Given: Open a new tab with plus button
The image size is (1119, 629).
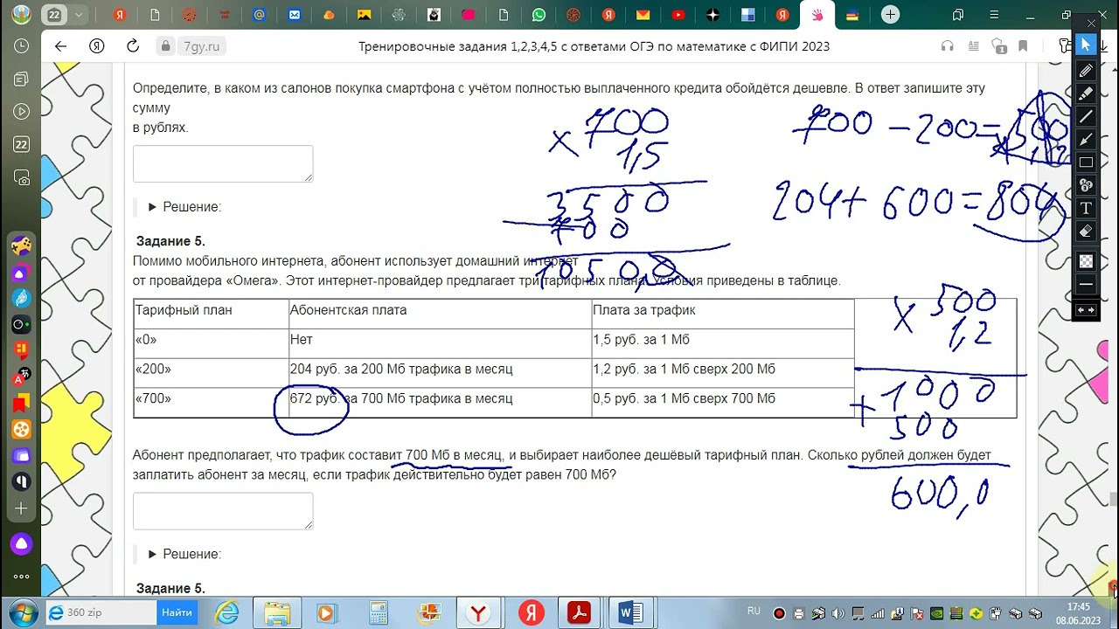Looking at the screenshot, I should pyautogui.click(x=890, y=15).
